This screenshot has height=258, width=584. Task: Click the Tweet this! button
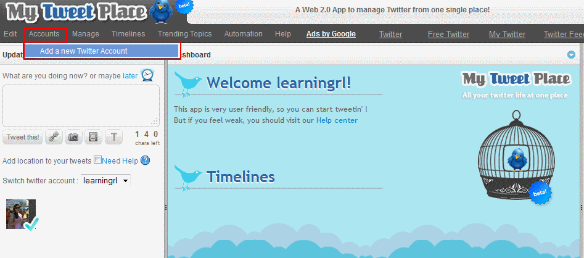point(23,137)
